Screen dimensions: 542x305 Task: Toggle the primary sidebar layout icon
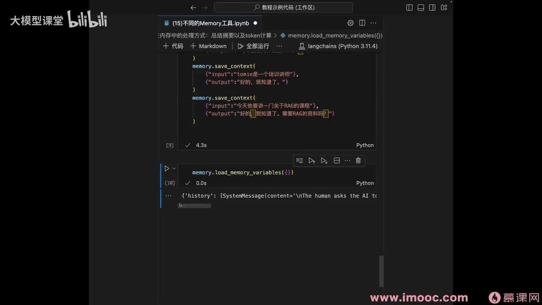pos(409,8)
